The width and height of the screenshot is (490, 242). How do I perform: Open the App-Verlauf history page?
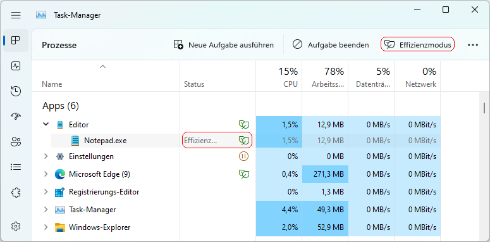coord(16,91)
